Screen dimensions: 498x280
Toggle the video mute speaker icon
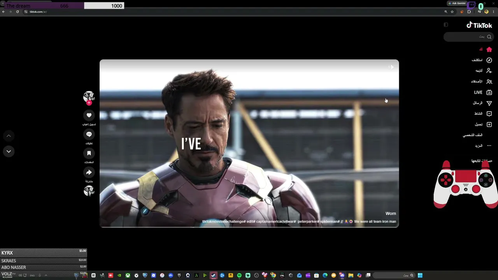click(391, 67)
